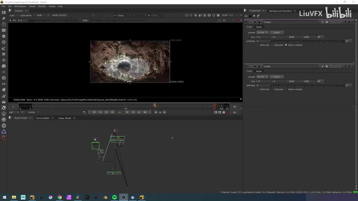Open the RGB display channel dropdown
This screenshot has height=201, width=358.
[x=41, y=15]
